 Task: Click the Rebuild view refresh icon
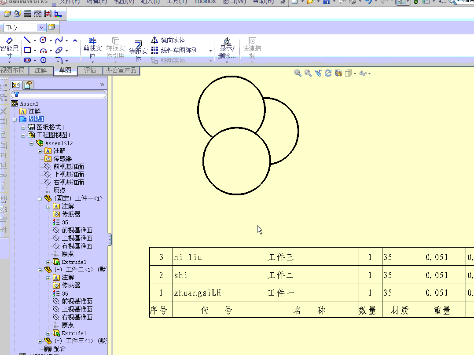click(x=328, y=73)
